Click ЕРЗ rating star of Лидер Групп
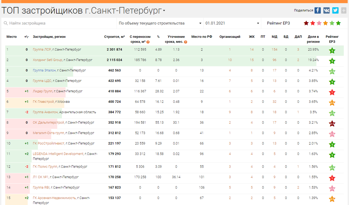This screenshot has width=349, height=205. 332,92
